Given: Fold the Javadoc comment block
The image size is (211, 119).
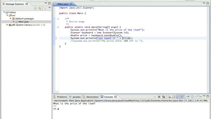Looking at the screenshot, I should (x=58, y=19).
